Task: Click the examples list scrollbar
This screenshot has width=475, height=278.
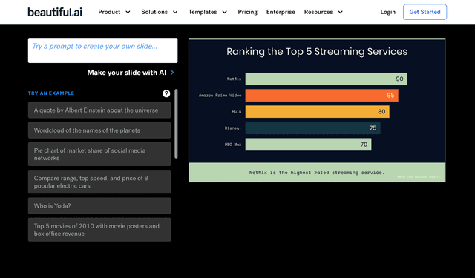Action: click(176, 124)
